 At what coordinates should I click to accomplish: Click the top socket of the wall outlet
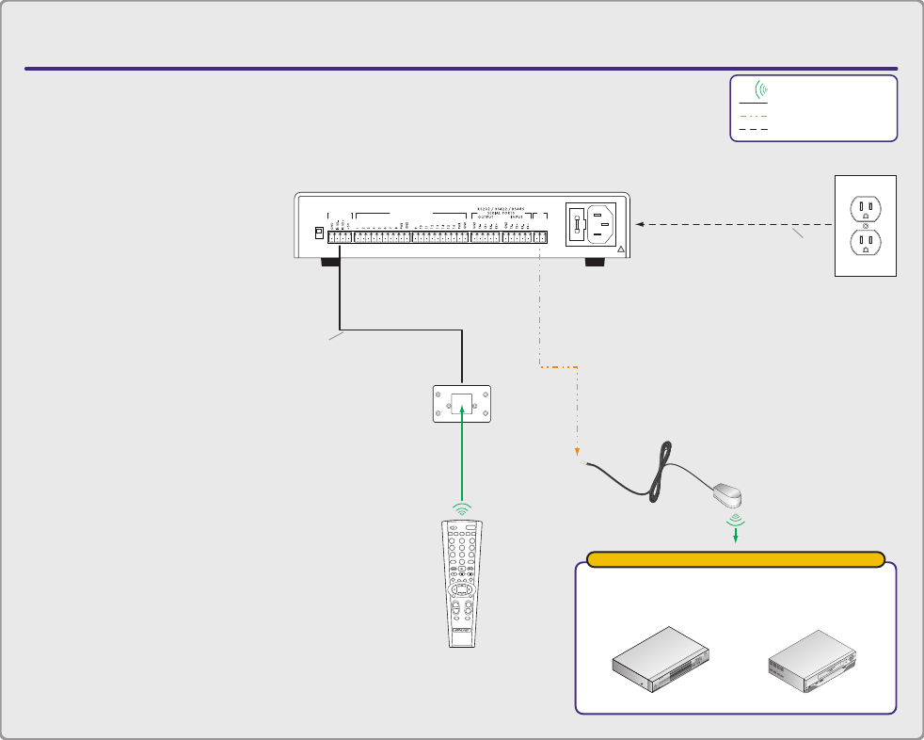coord(866,209)
